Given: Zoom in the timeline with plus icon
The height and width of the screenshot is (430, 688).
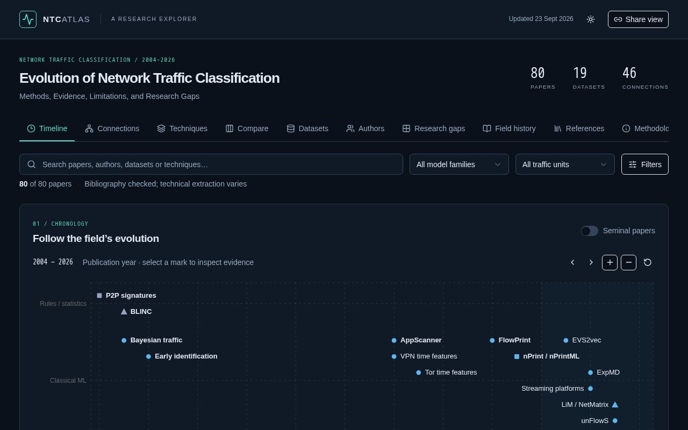Looking at the screenshot, I should pyautogui.click(x=610, y=262).
